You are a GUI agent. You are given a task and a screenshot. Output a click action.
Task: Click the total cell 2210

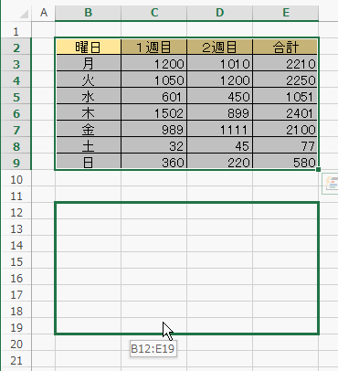pyautogui.click(x=285, y=64)
